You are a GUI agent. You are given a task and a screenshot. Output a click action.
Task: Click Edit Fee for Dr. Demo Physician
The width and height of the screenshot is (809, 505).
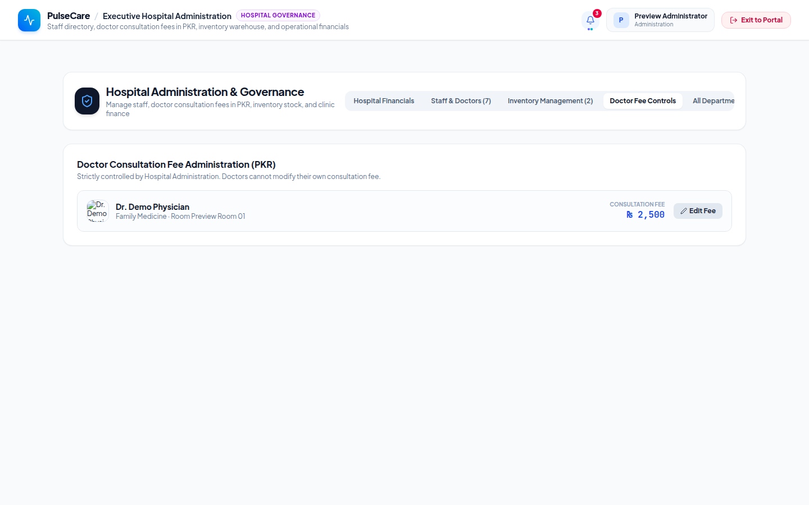(x=698, y=211)
